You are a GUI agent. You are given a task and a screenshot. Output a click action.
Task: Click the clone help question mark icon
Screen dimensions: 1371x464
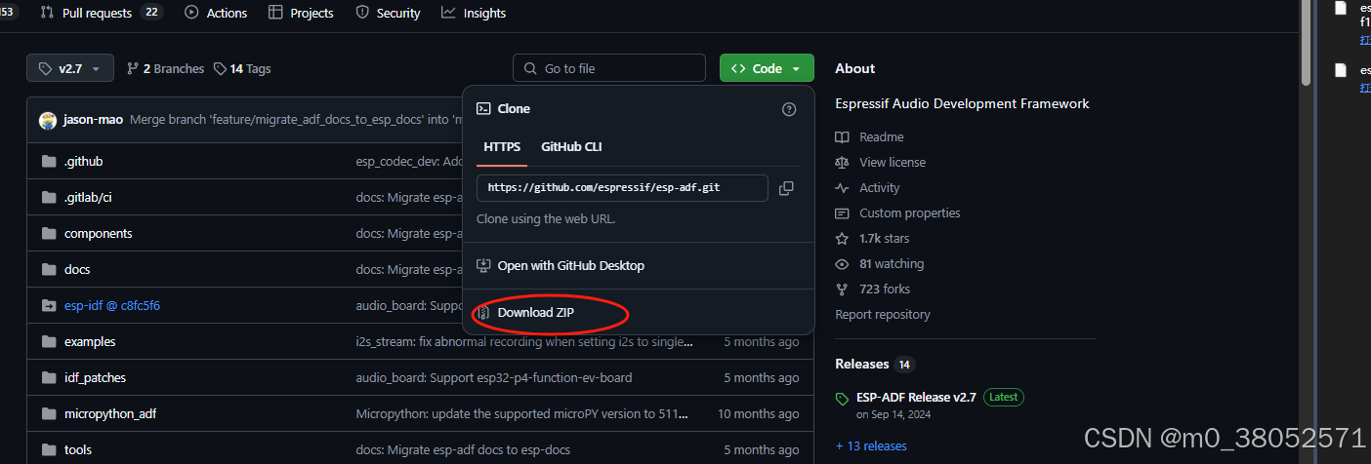pos(789,109)
